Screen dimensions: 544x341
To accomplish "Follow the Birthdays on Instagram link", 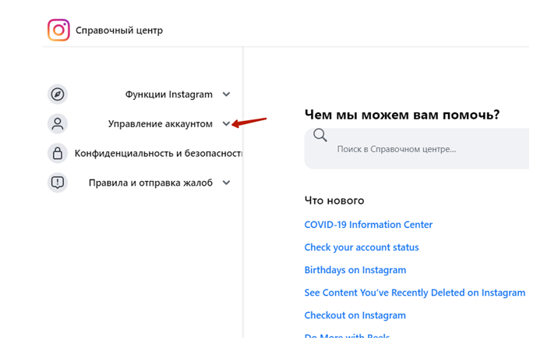I will (355, 270).
